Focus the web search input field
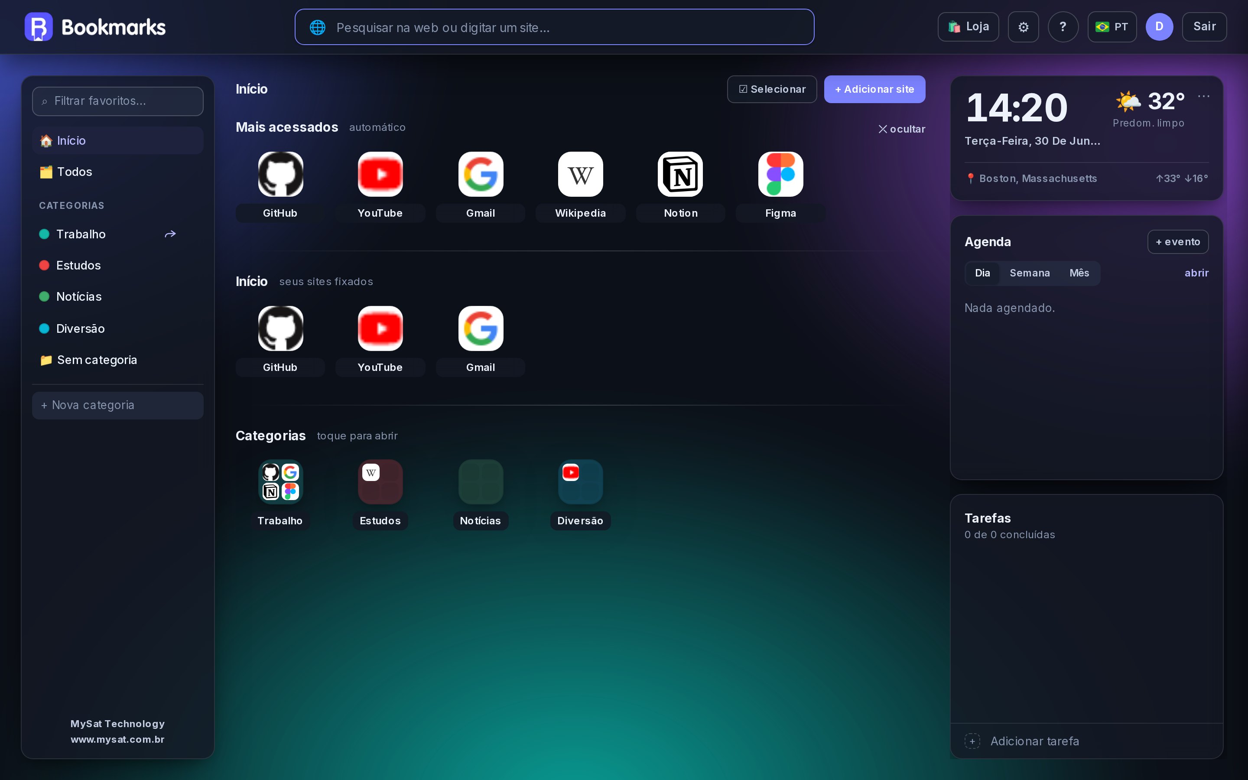This screenshot has height=780, width=1248. pos(554,27)
